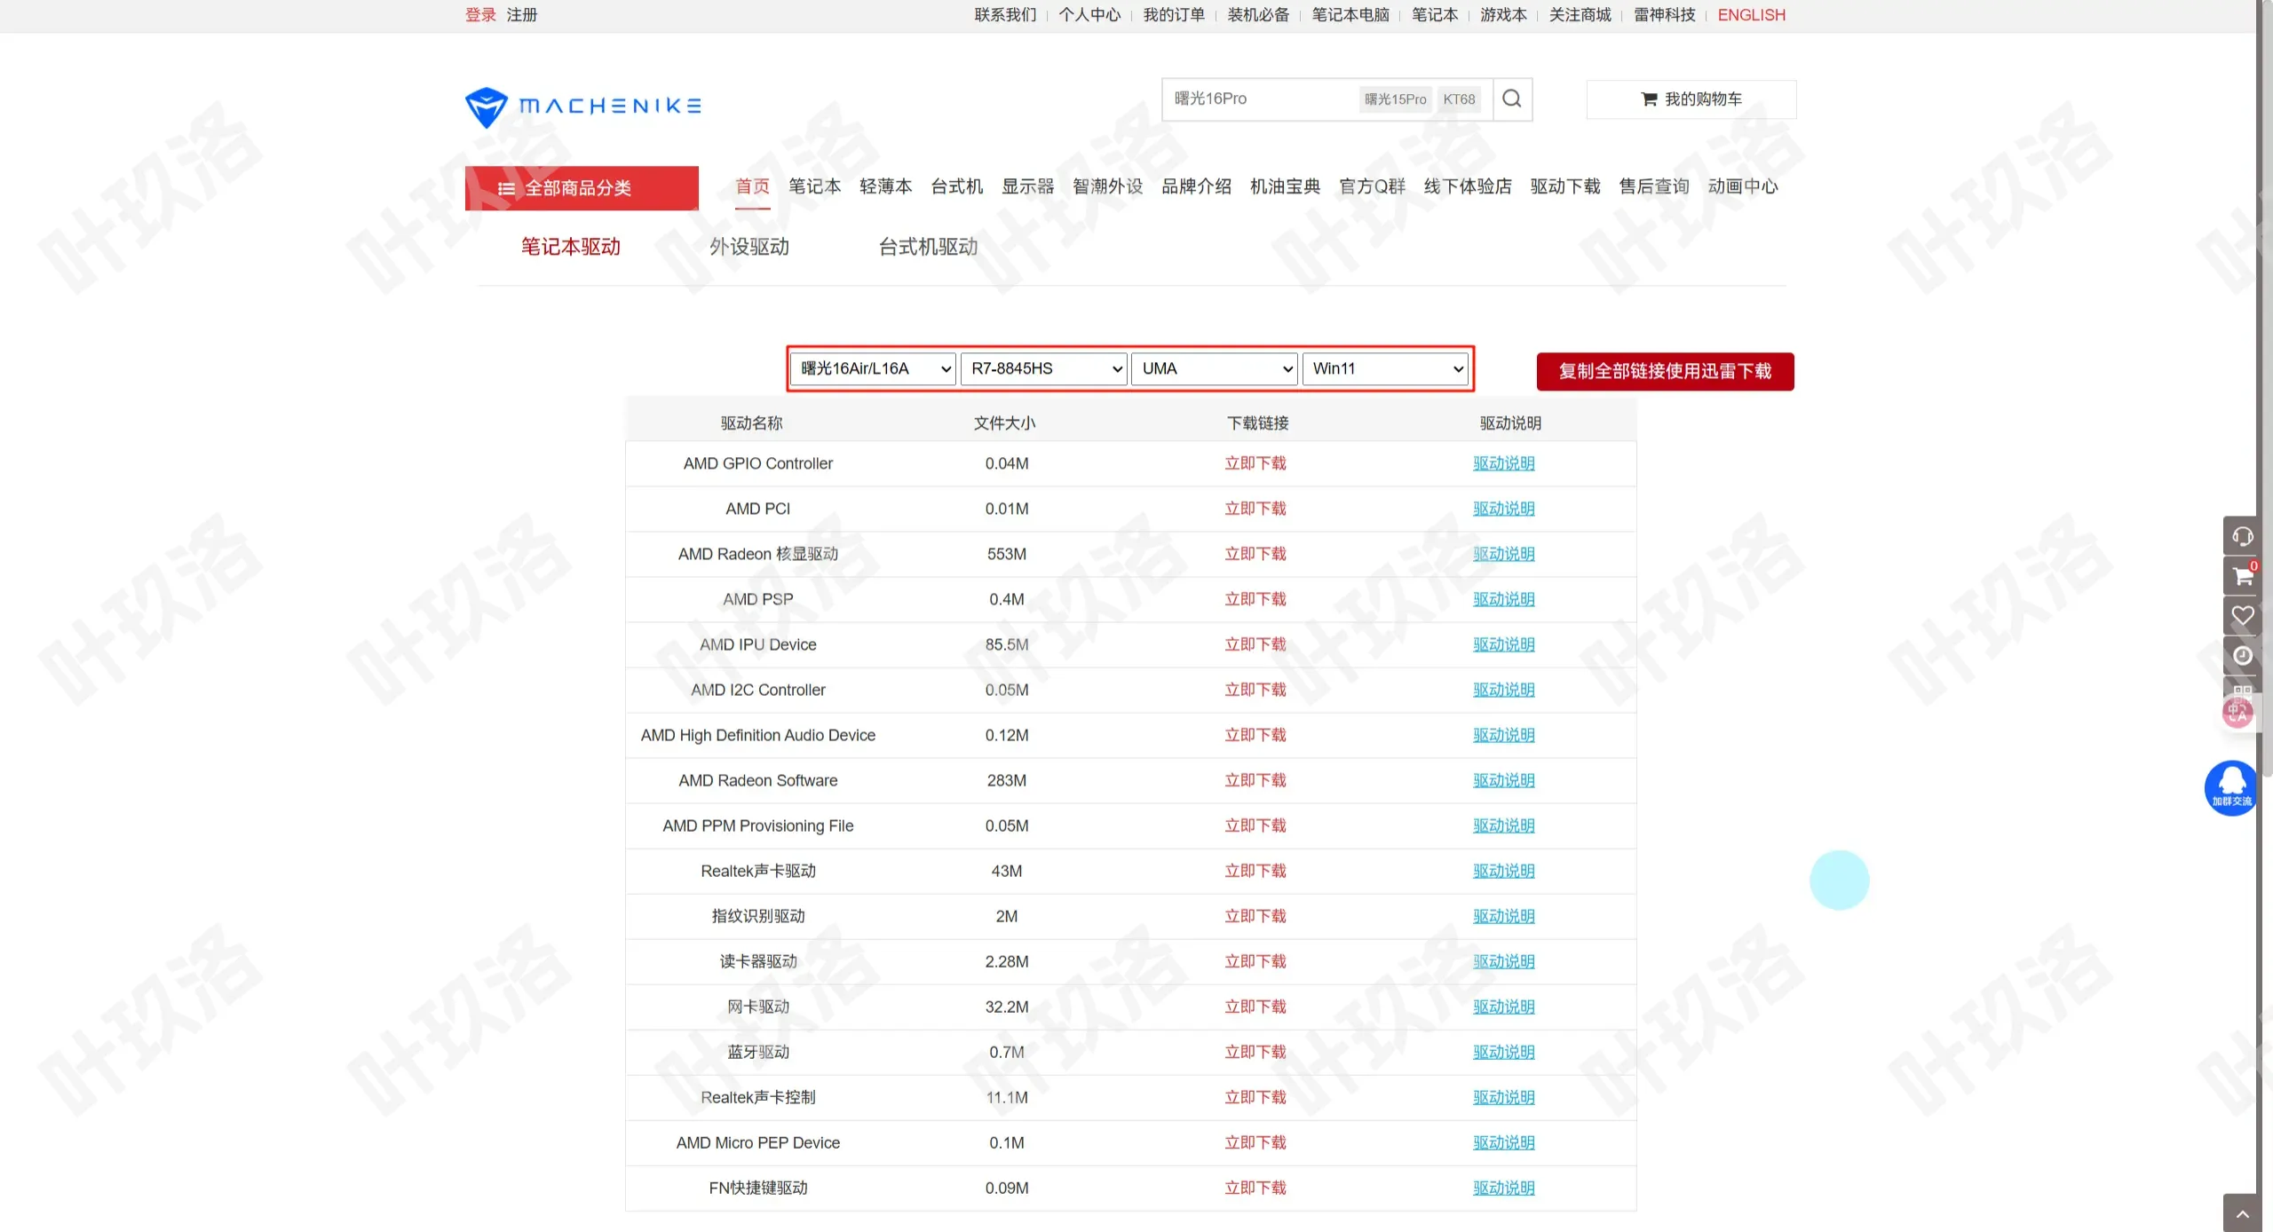2273x1232 pixels.
Task: Download AMD GPIO Controller driver
Action: (1255, 463)
